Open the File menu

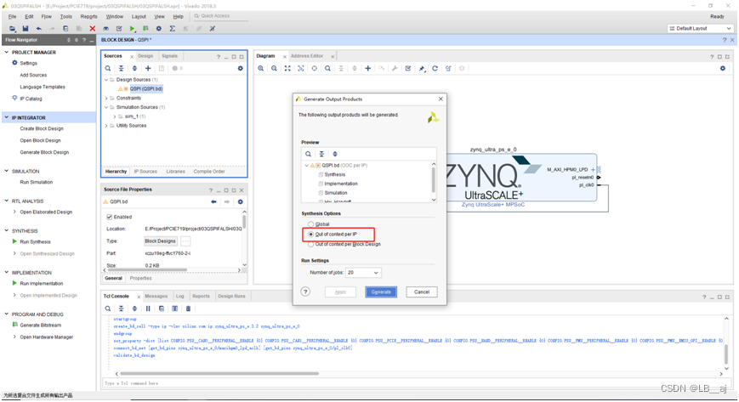click(x=12, y=16)
